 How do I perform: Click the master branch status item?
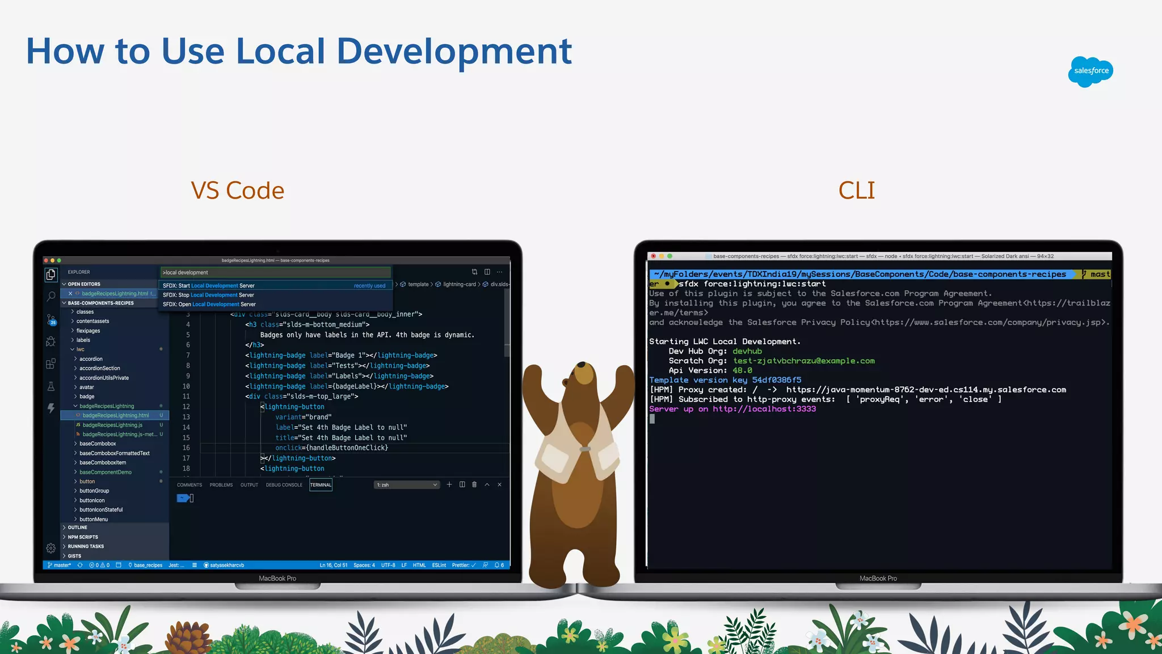pos(59,565)
